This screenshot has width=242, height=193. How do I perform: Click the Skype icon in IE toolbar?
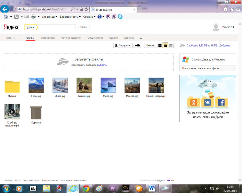click(x=120, y=17)
